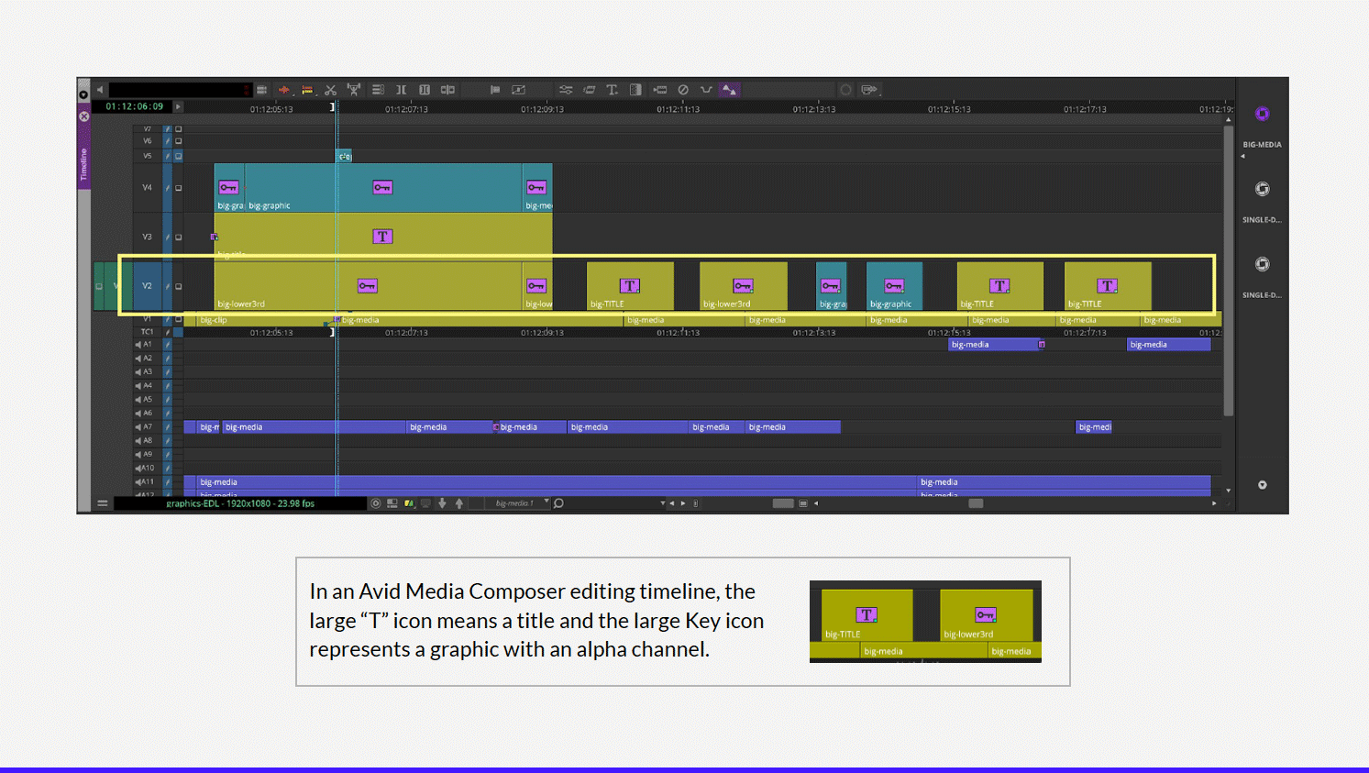Select the scissors Add Edit tool

(x=331, y=90)
